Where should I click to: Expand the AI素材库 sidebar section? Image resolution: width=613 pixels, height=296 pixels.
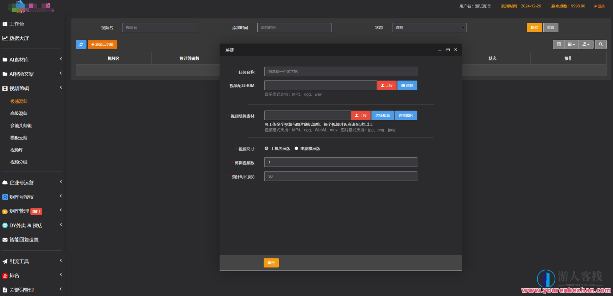(x=32, y=60)
